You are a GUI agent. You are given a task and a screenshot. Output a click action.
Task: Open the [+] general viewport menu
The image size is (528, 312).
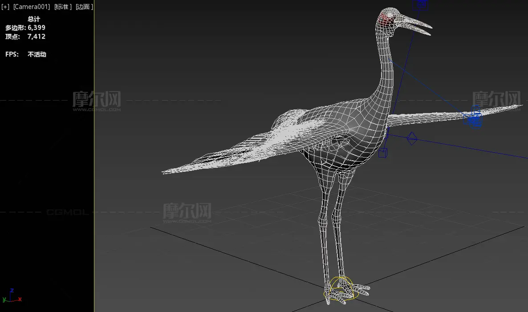coord(5,7)
